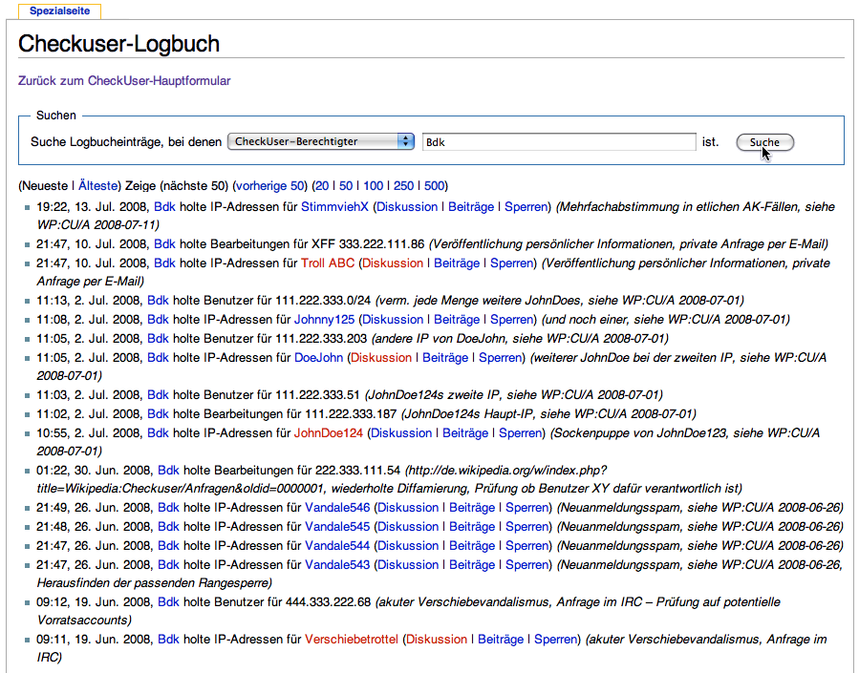The image size is (859, 673).
Task: Open Verschiebetrottel user link
Action: [x=352, y=640]
